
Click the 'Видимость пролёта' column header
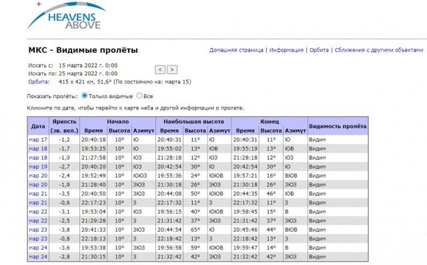[x=338, y=126]
